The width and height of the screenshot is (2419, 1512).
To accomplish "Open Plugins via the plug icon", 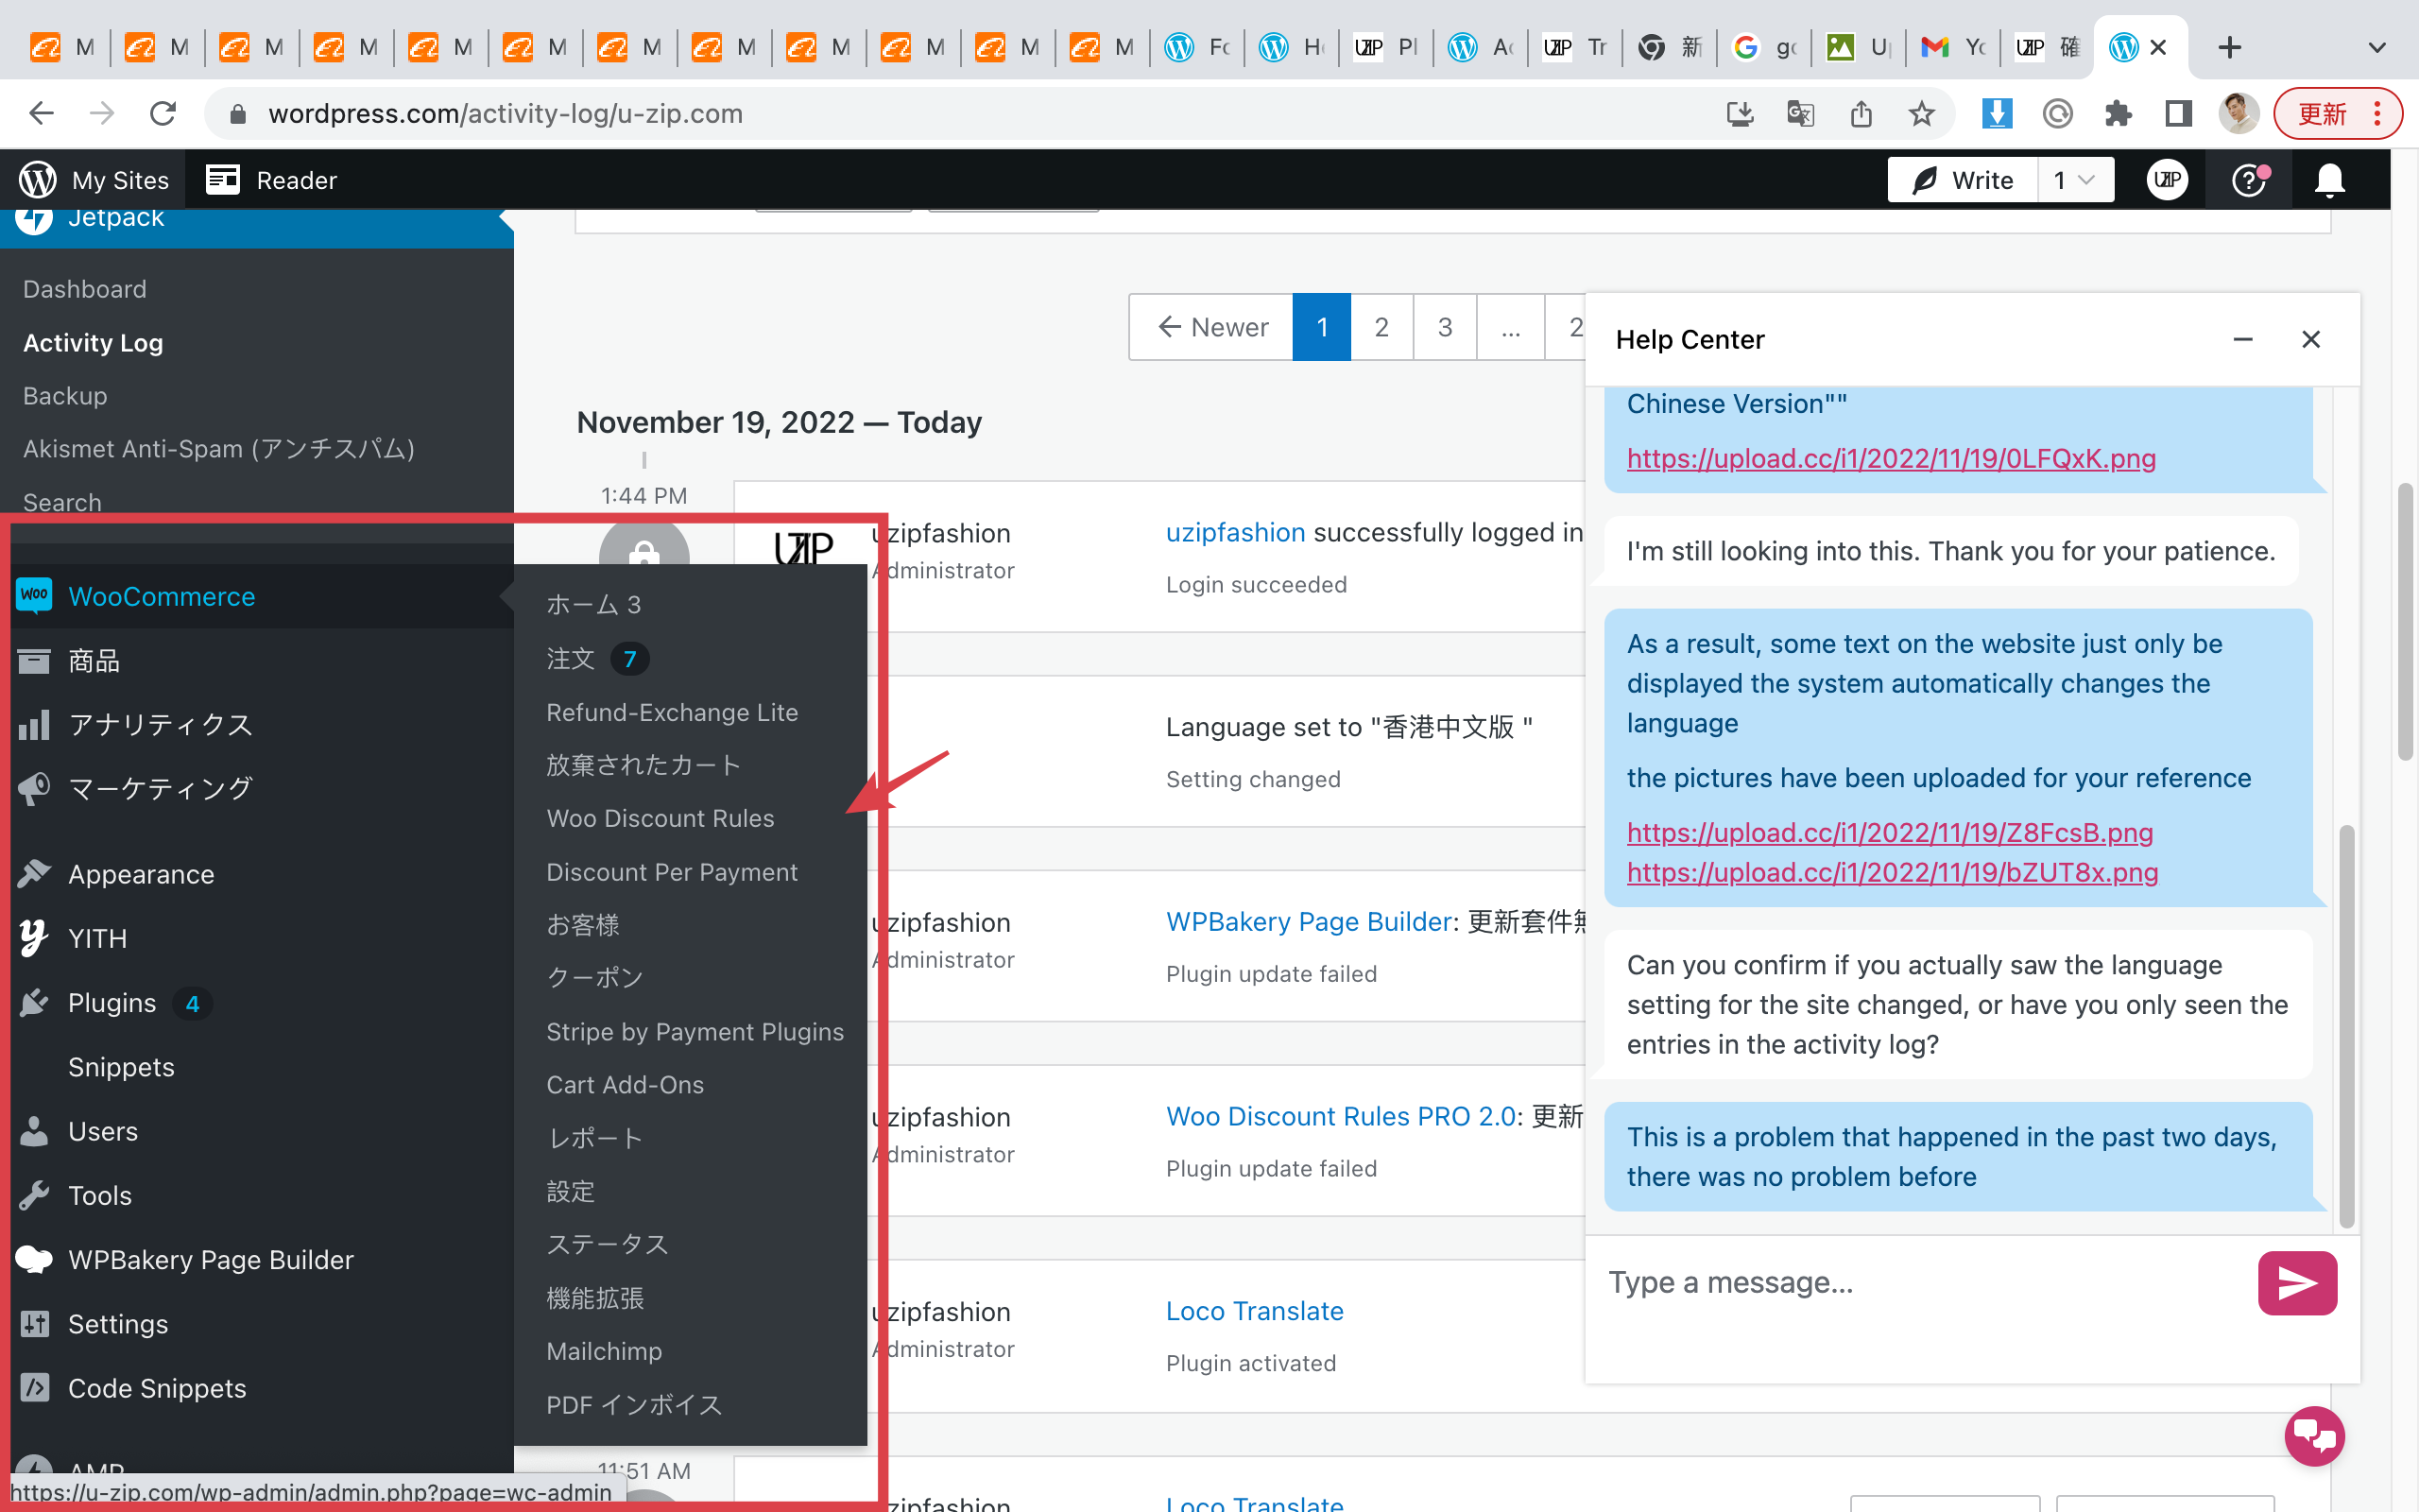I will pos(34,1002).
